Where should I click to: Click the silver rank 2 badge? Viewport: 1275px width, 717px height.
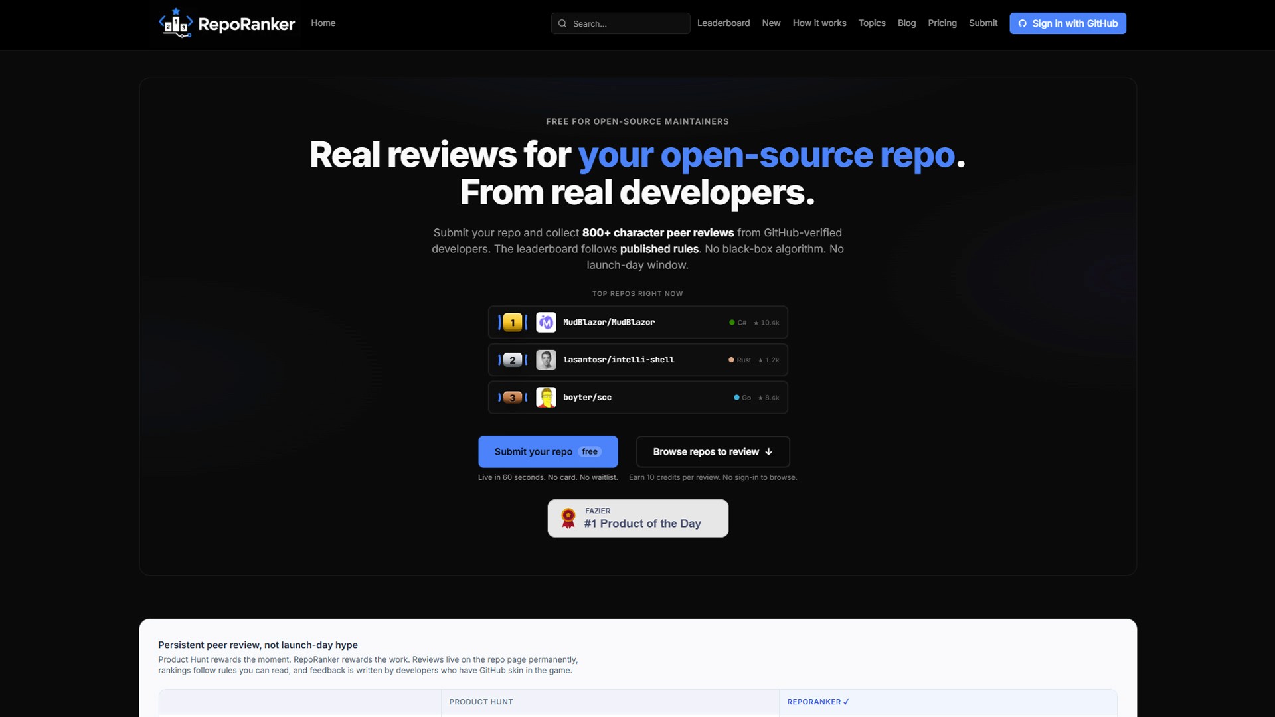(x=512, y=360)
